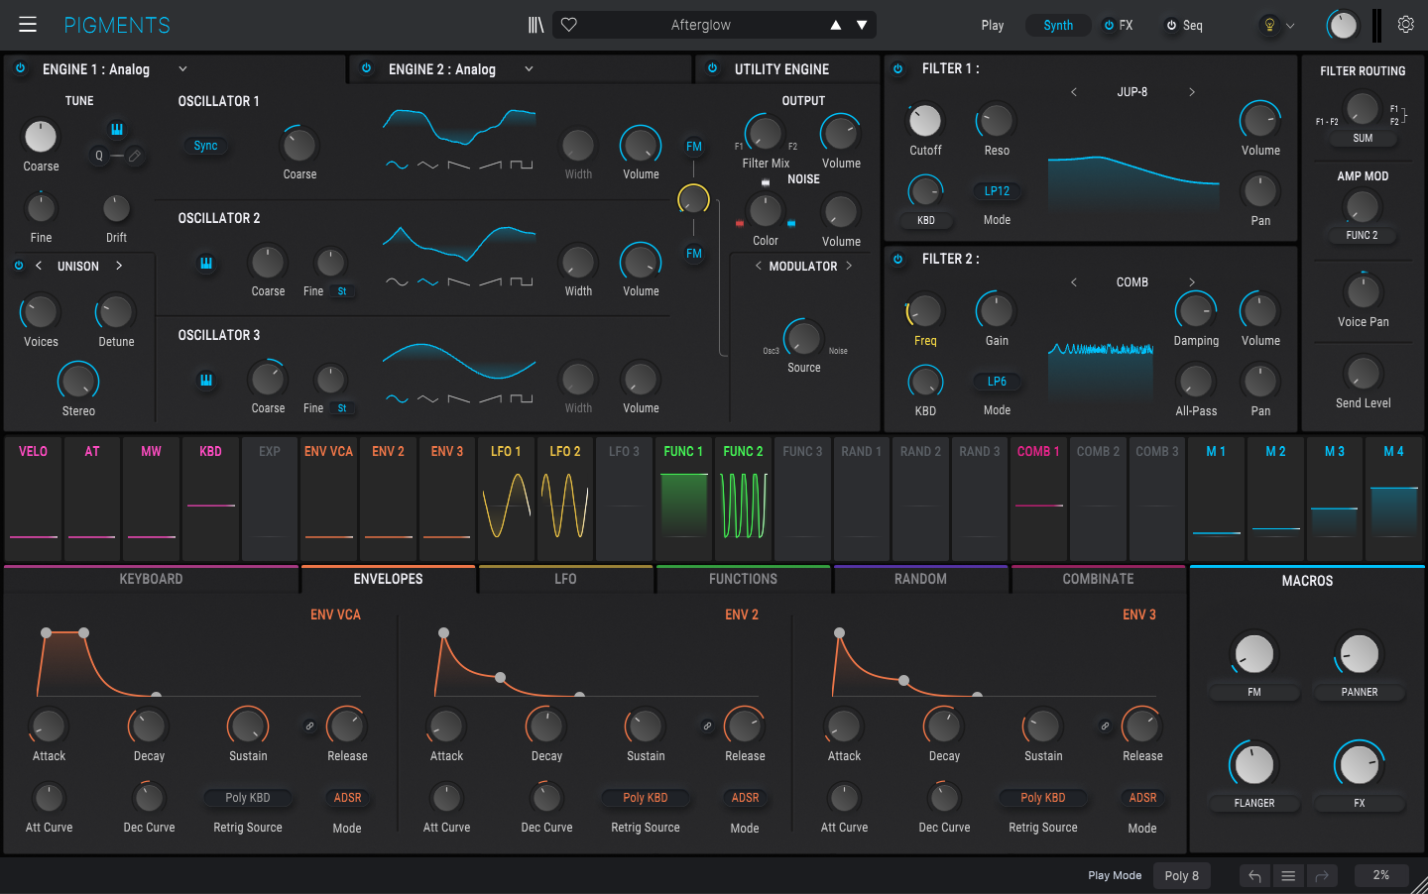Open Filter 2 LP6 mode dropdown
The image size is (1428, 894).
click(997, 382)
